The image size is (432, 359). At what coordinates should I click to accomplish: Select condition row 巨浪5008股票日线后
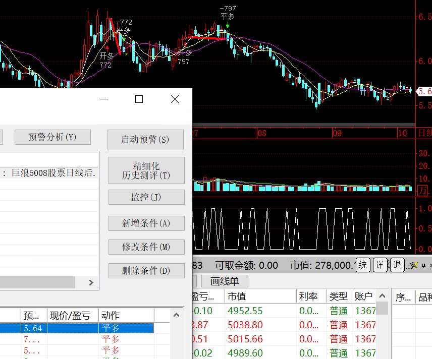(x=49, y=173)
